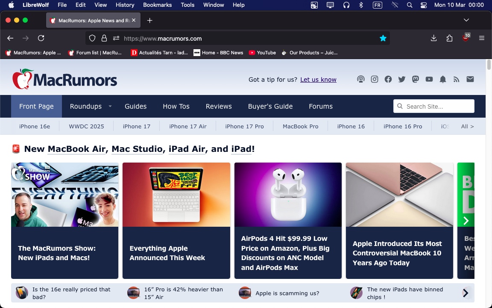
Task: Open MacRumors Instagram icon in header
Action: point(374,79)
